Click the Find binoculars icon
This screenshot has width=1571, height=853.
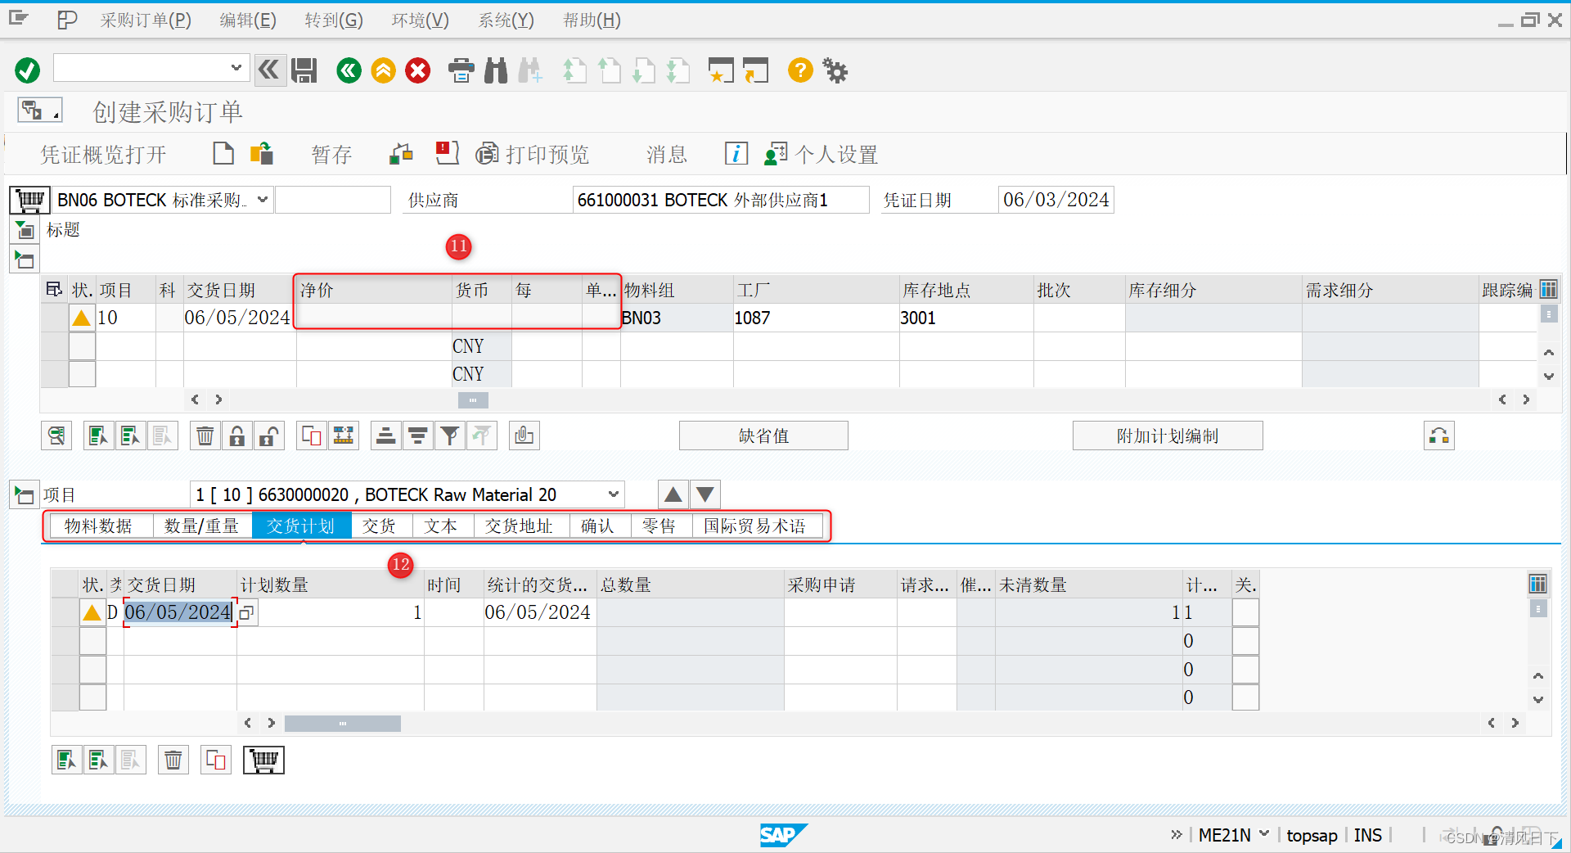(496, 70)
